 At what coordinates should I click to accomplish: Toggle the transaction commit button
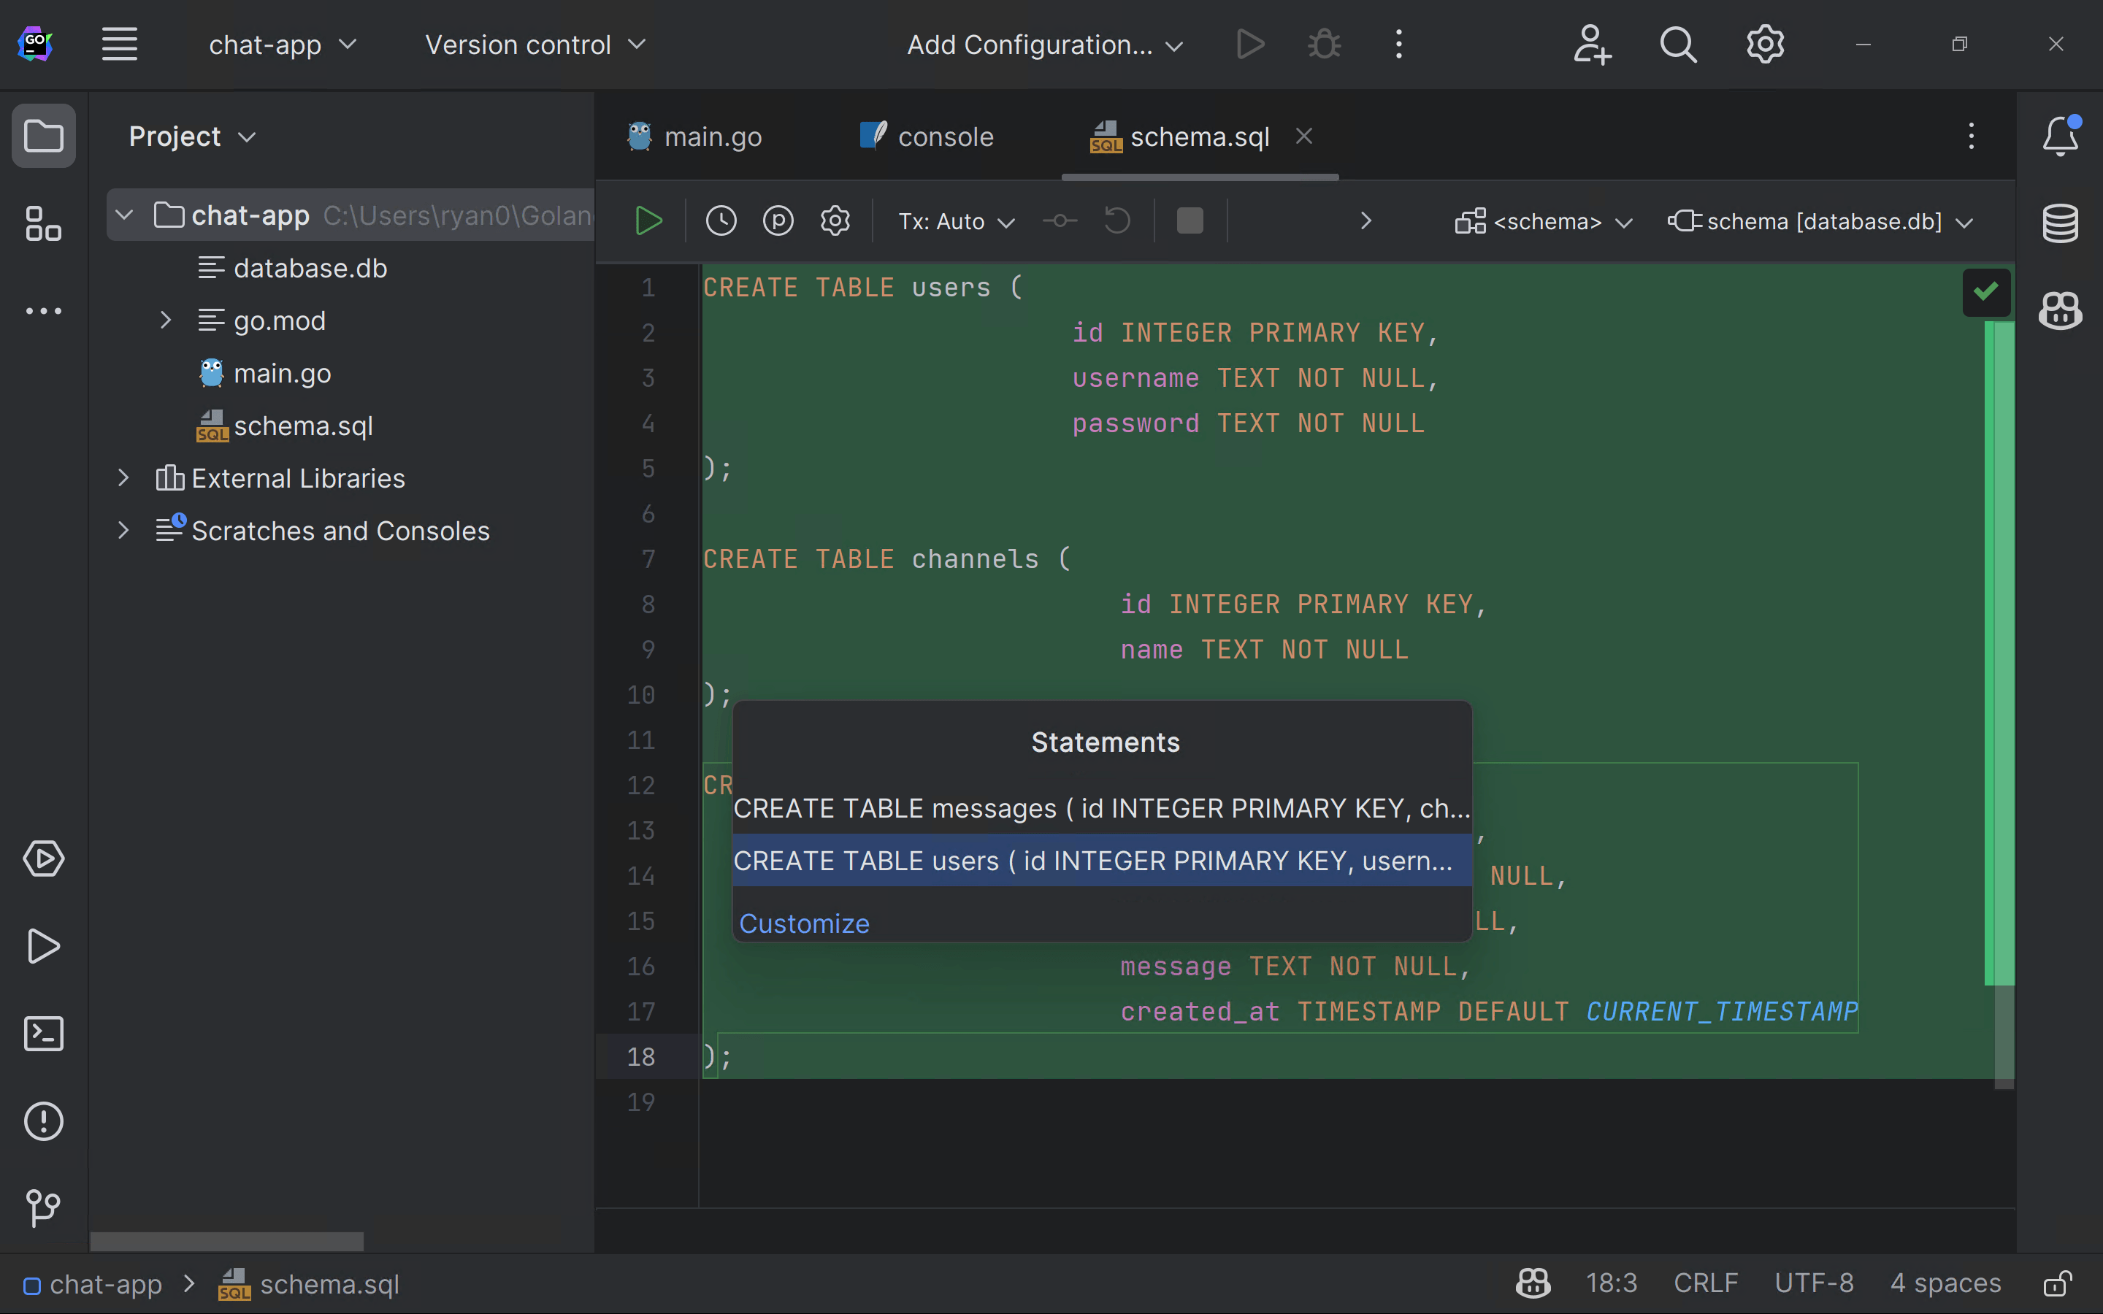[1060, 221]
